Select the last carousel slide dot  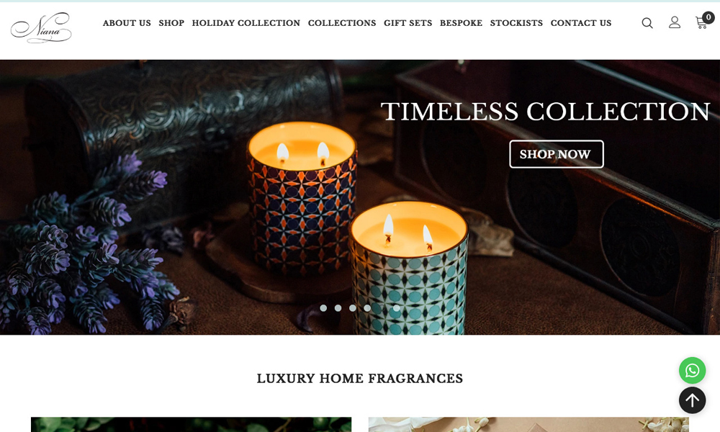pos(396,308)
